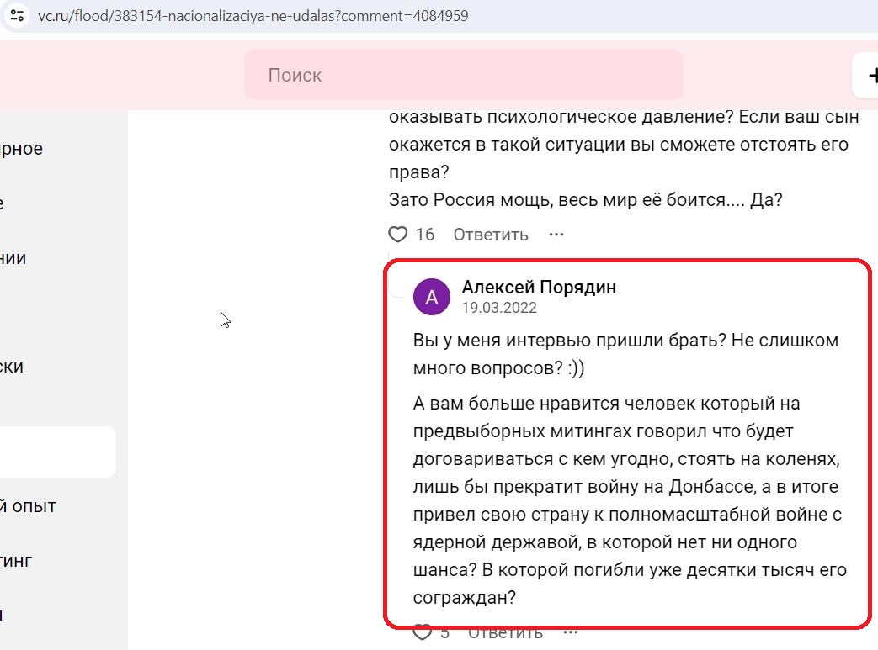This screenshot has width=878, height=650.
Task: Open the ellipsis menu under Алексей Порядин's comment
Action: pos(569,629)
